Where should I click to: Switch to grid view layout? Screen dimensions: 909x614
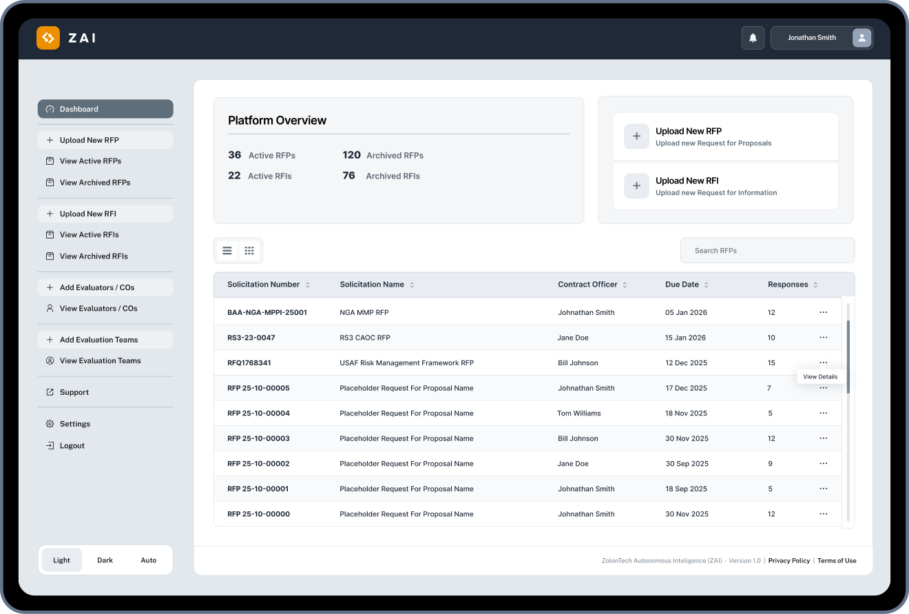[x=249, y=251]
